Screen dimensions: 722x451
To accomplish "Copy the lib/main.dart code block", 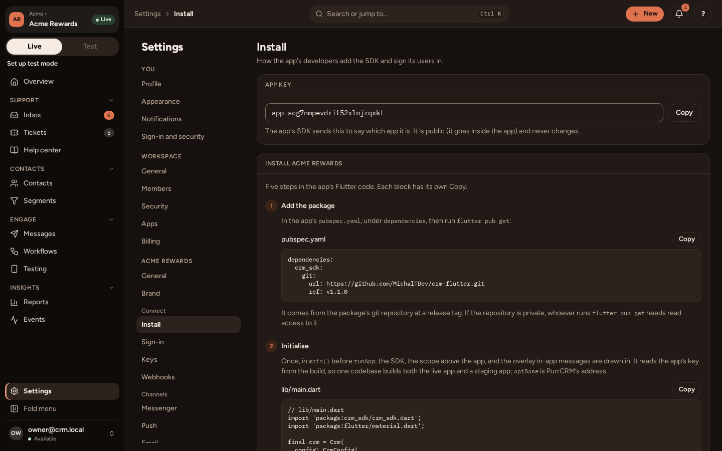I will 686,390.
